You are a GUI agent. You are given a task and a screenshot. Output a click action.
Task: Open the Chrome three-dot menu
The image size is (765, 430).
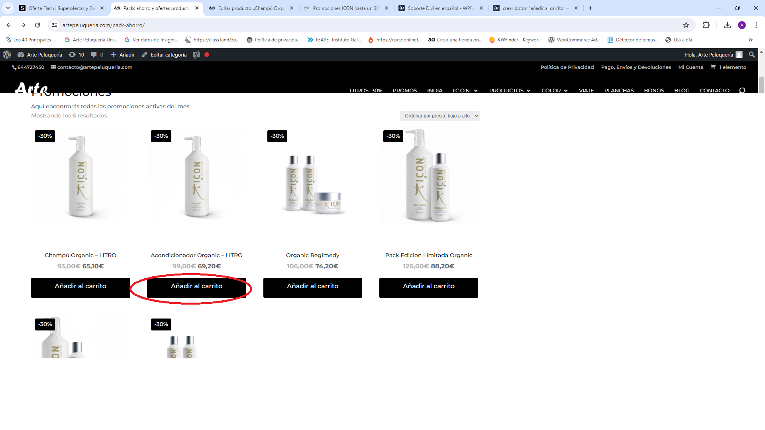click(756, 25)
